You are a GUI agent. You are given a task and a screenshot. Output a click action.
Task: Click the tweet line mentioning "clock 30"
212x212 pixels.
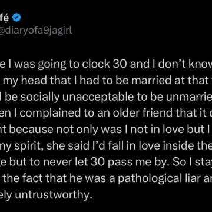coord(106,65)
